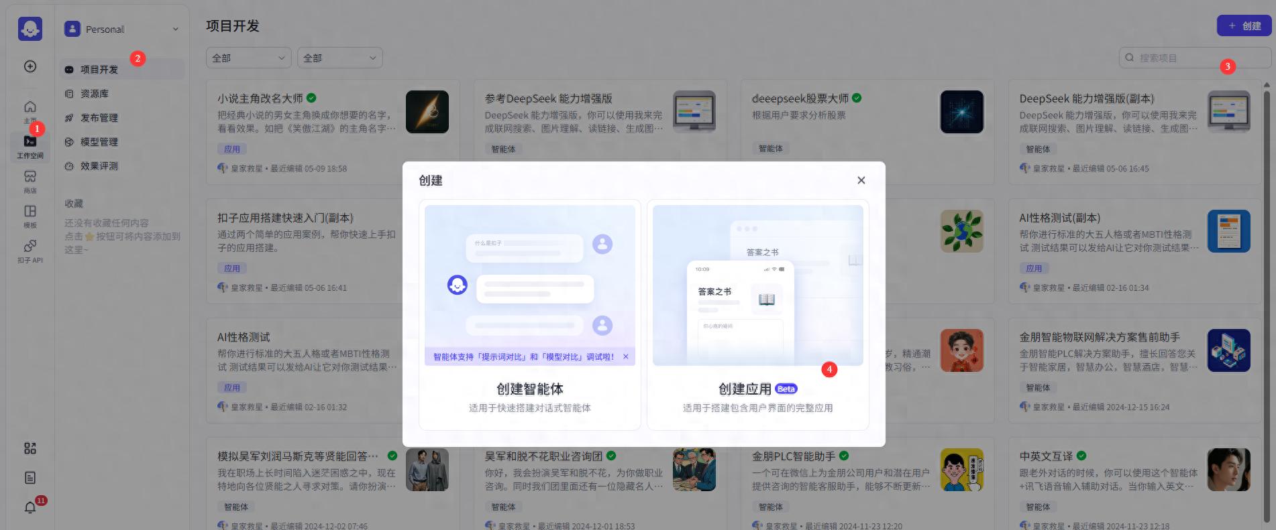This screenshot has height=530, width=1276.
Task: Select 项目开发 in side menu
Action: pos(121,69)
